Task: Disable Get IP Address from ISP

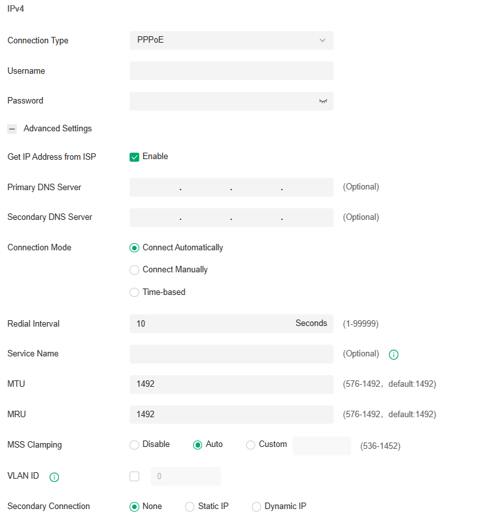Action: pyautogui.click(x=134, y=157)
